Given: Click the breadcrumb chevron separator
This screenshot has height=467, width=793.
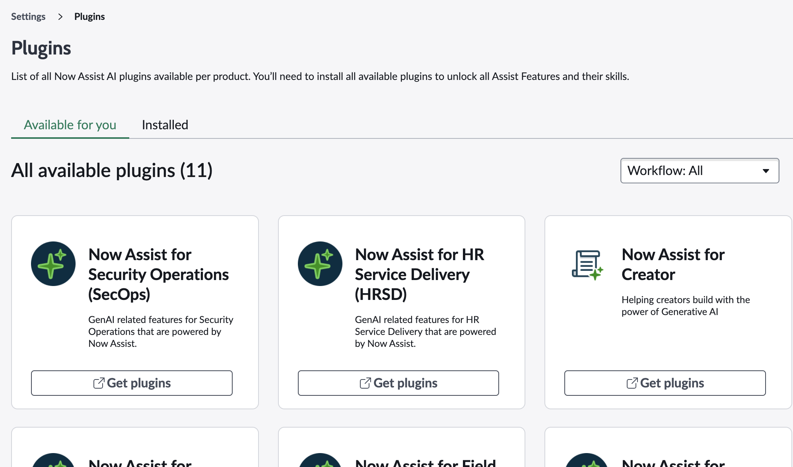Looking at the screenshot, I should pyautogui.click(x=60, y=17).
